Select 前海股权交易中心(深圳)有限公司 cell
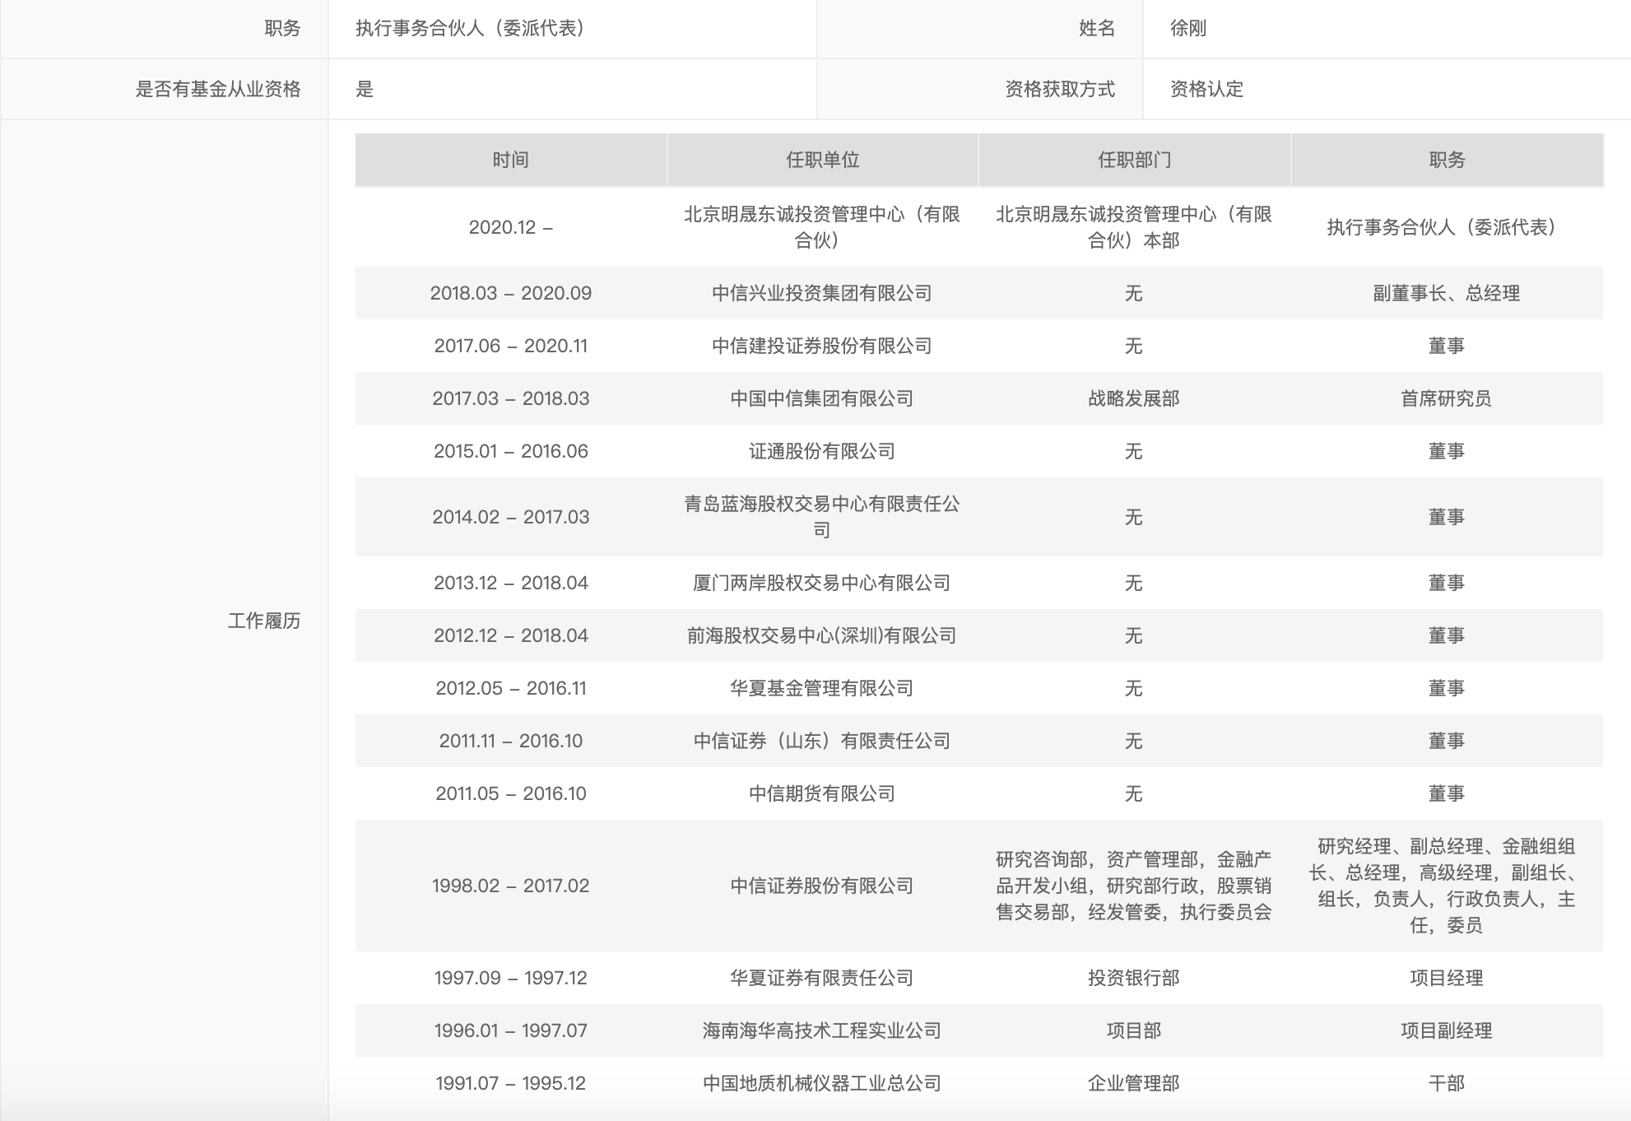Viewport: 1631px width, 1121px height. tap(822, 635)
